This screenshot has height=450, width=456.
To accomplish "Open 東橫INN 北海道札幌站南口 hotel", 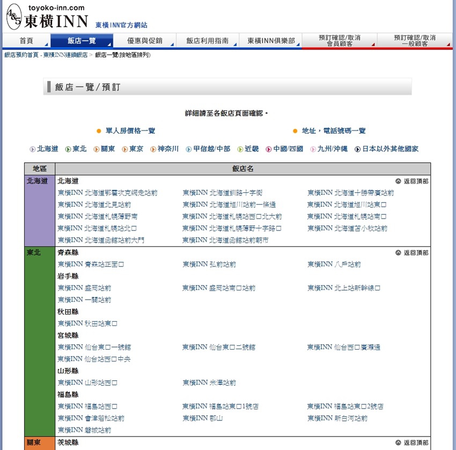I will (347, 216).
